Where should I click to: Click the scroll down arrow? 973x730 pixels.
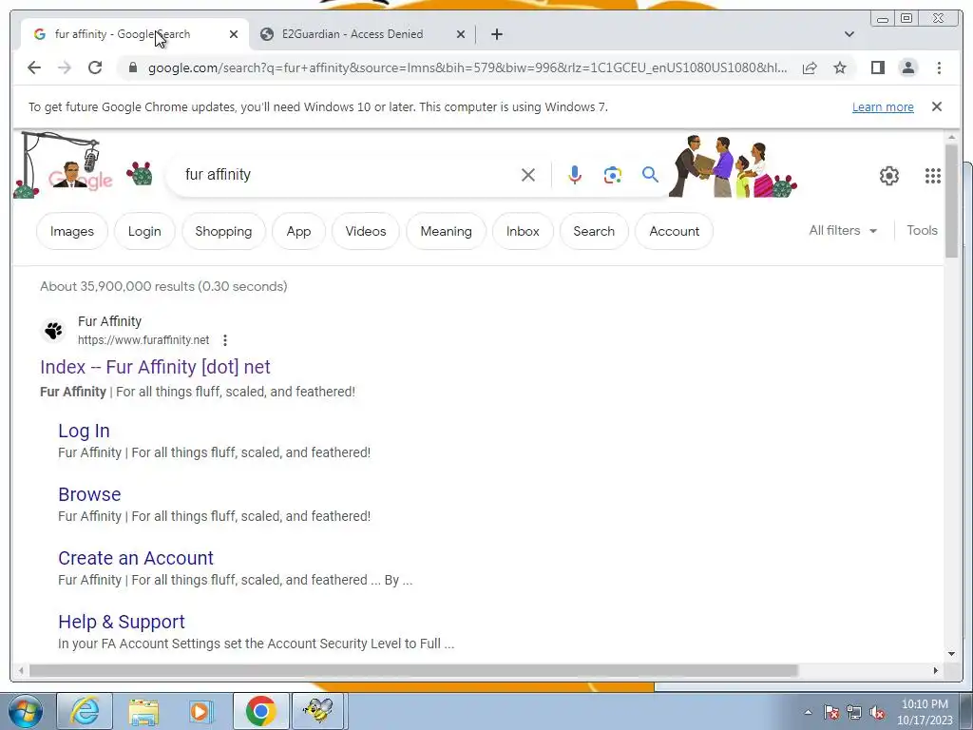(951, 654)
